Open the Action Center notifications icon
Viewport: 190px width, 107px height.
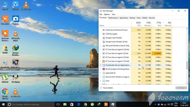tap(172, 104)
